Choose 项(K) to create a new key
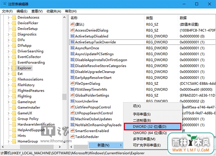216x156 pixels. [153, 106]
